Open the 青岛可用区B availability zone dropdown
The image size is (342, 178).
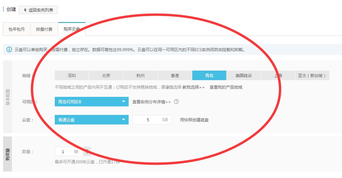tap(92, 102)
